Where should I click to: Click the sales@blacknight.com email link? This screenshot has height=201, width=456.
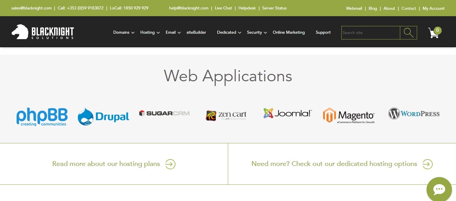[x=31, y=8]
